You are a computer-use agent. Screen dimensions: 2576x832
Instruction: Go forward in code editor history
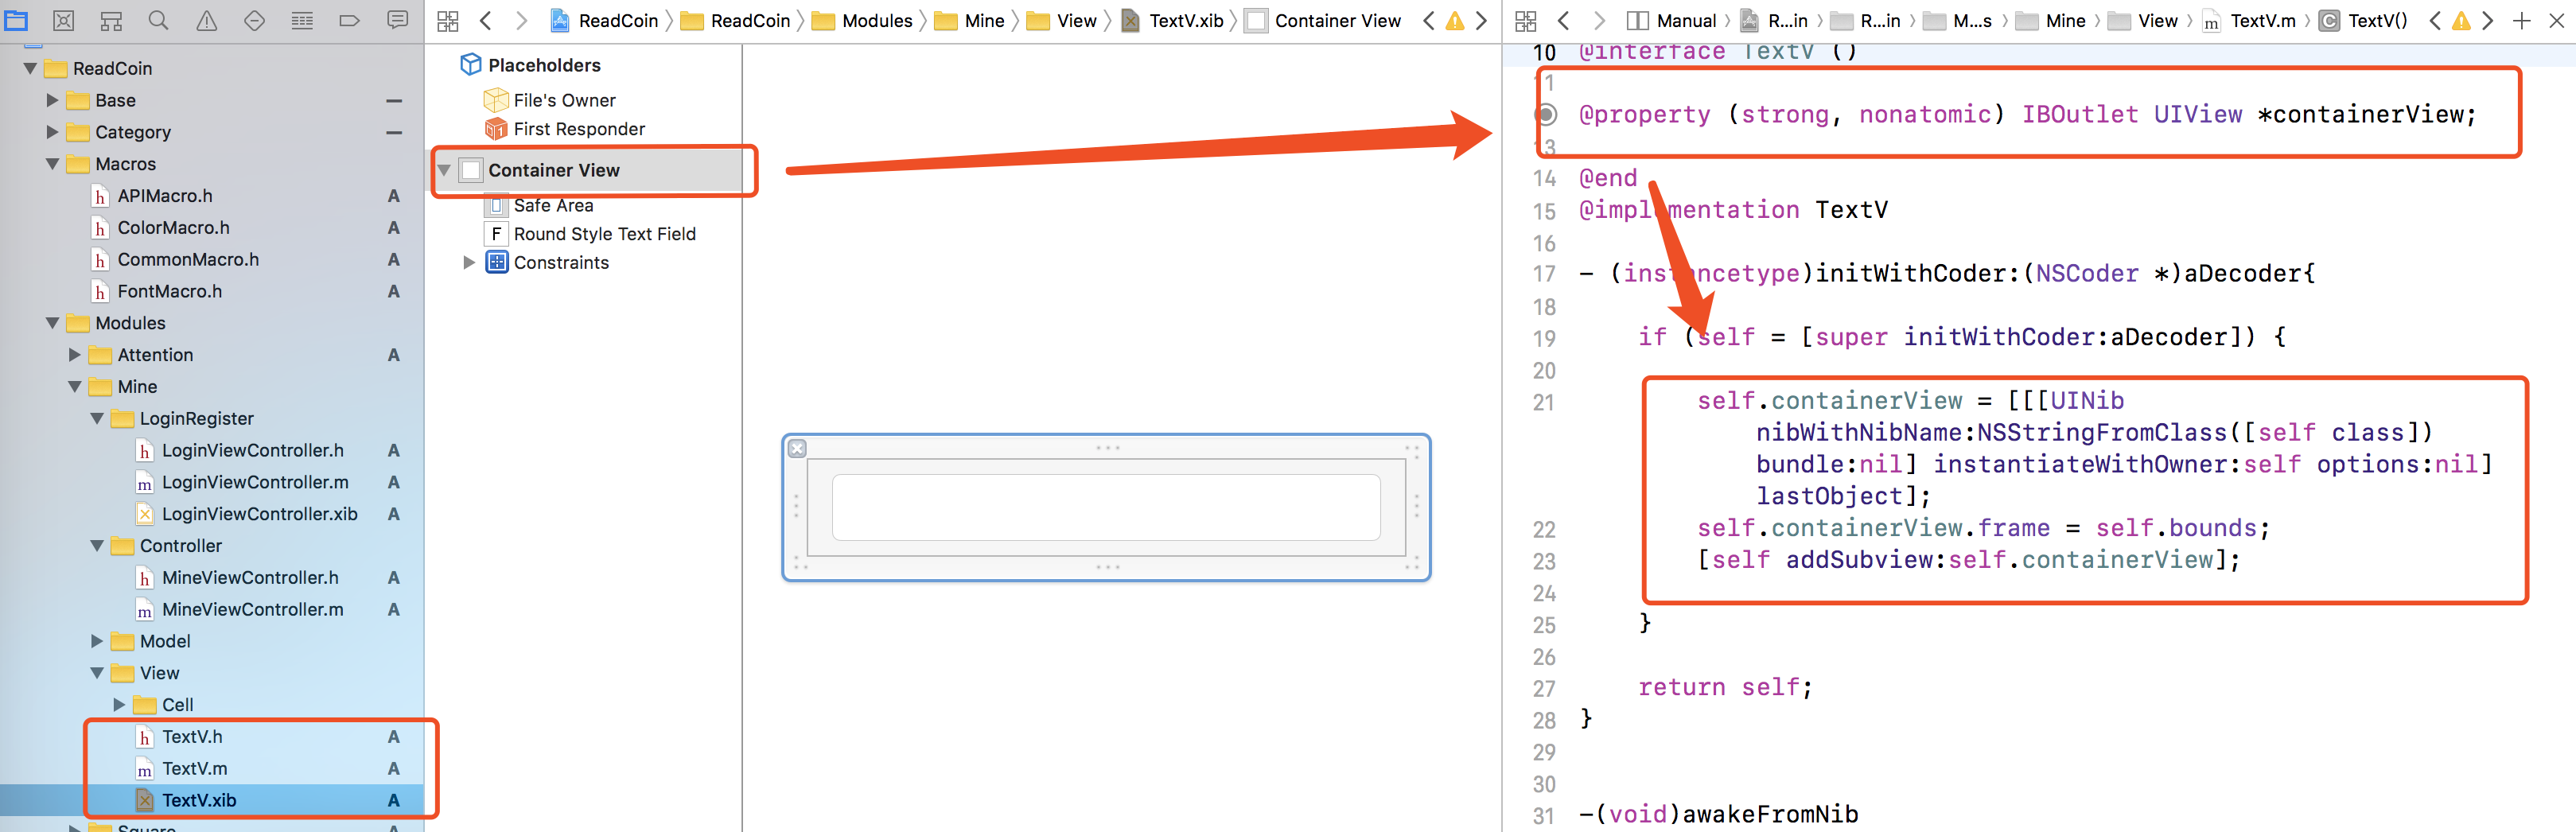tap(1599, 20)
